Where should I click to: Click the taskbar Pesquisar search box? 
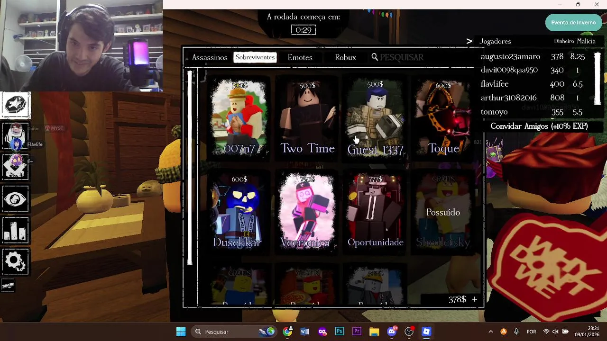pos(234,332)
